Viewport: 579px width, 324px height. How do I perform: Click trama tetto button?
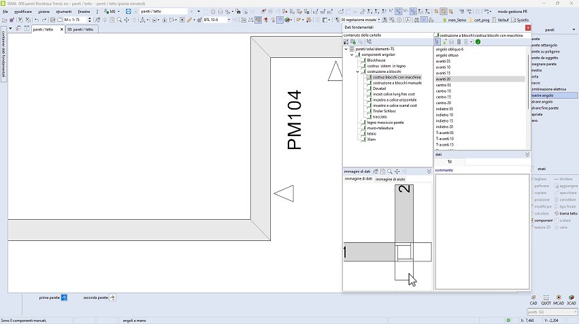point(568,213)
